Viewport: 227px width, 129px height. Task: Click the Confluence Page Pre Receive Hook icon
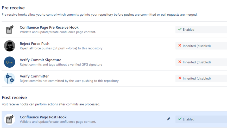coord(10,30)
